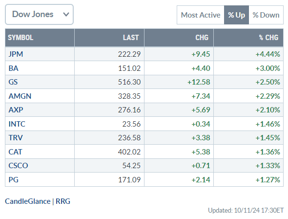This screenshot has width=288, height=219.
Task: Switch to the Most Active tab
Action: click(x=201, y=15)
